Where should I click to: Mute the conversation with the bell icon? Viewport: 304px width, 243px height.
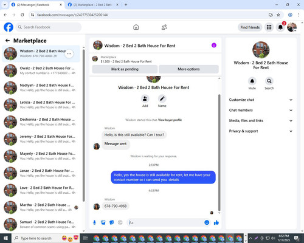tap(252, 81)
